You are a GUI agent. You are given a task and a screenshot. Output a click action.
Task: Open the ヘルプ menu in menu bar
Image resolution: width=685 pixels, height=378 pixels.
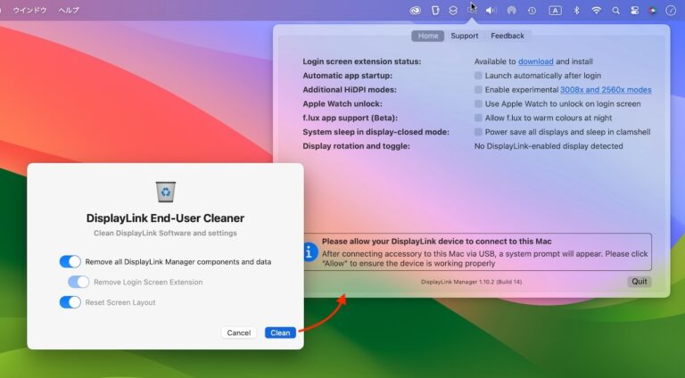tap(69, 10)
